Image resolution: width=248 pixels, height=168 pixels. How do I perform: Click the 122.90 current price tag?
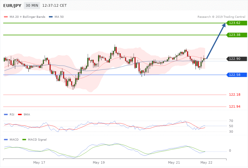237,59
